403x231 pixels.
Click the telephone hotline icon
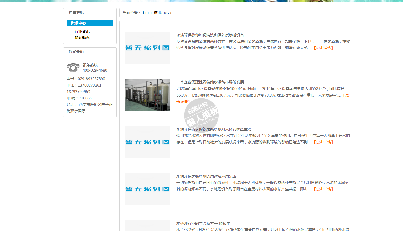coord(73,67)
